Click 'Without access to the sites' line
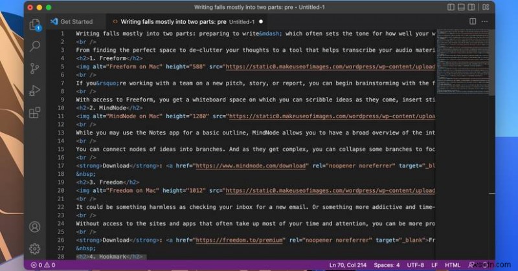 (x=255, y=224)
